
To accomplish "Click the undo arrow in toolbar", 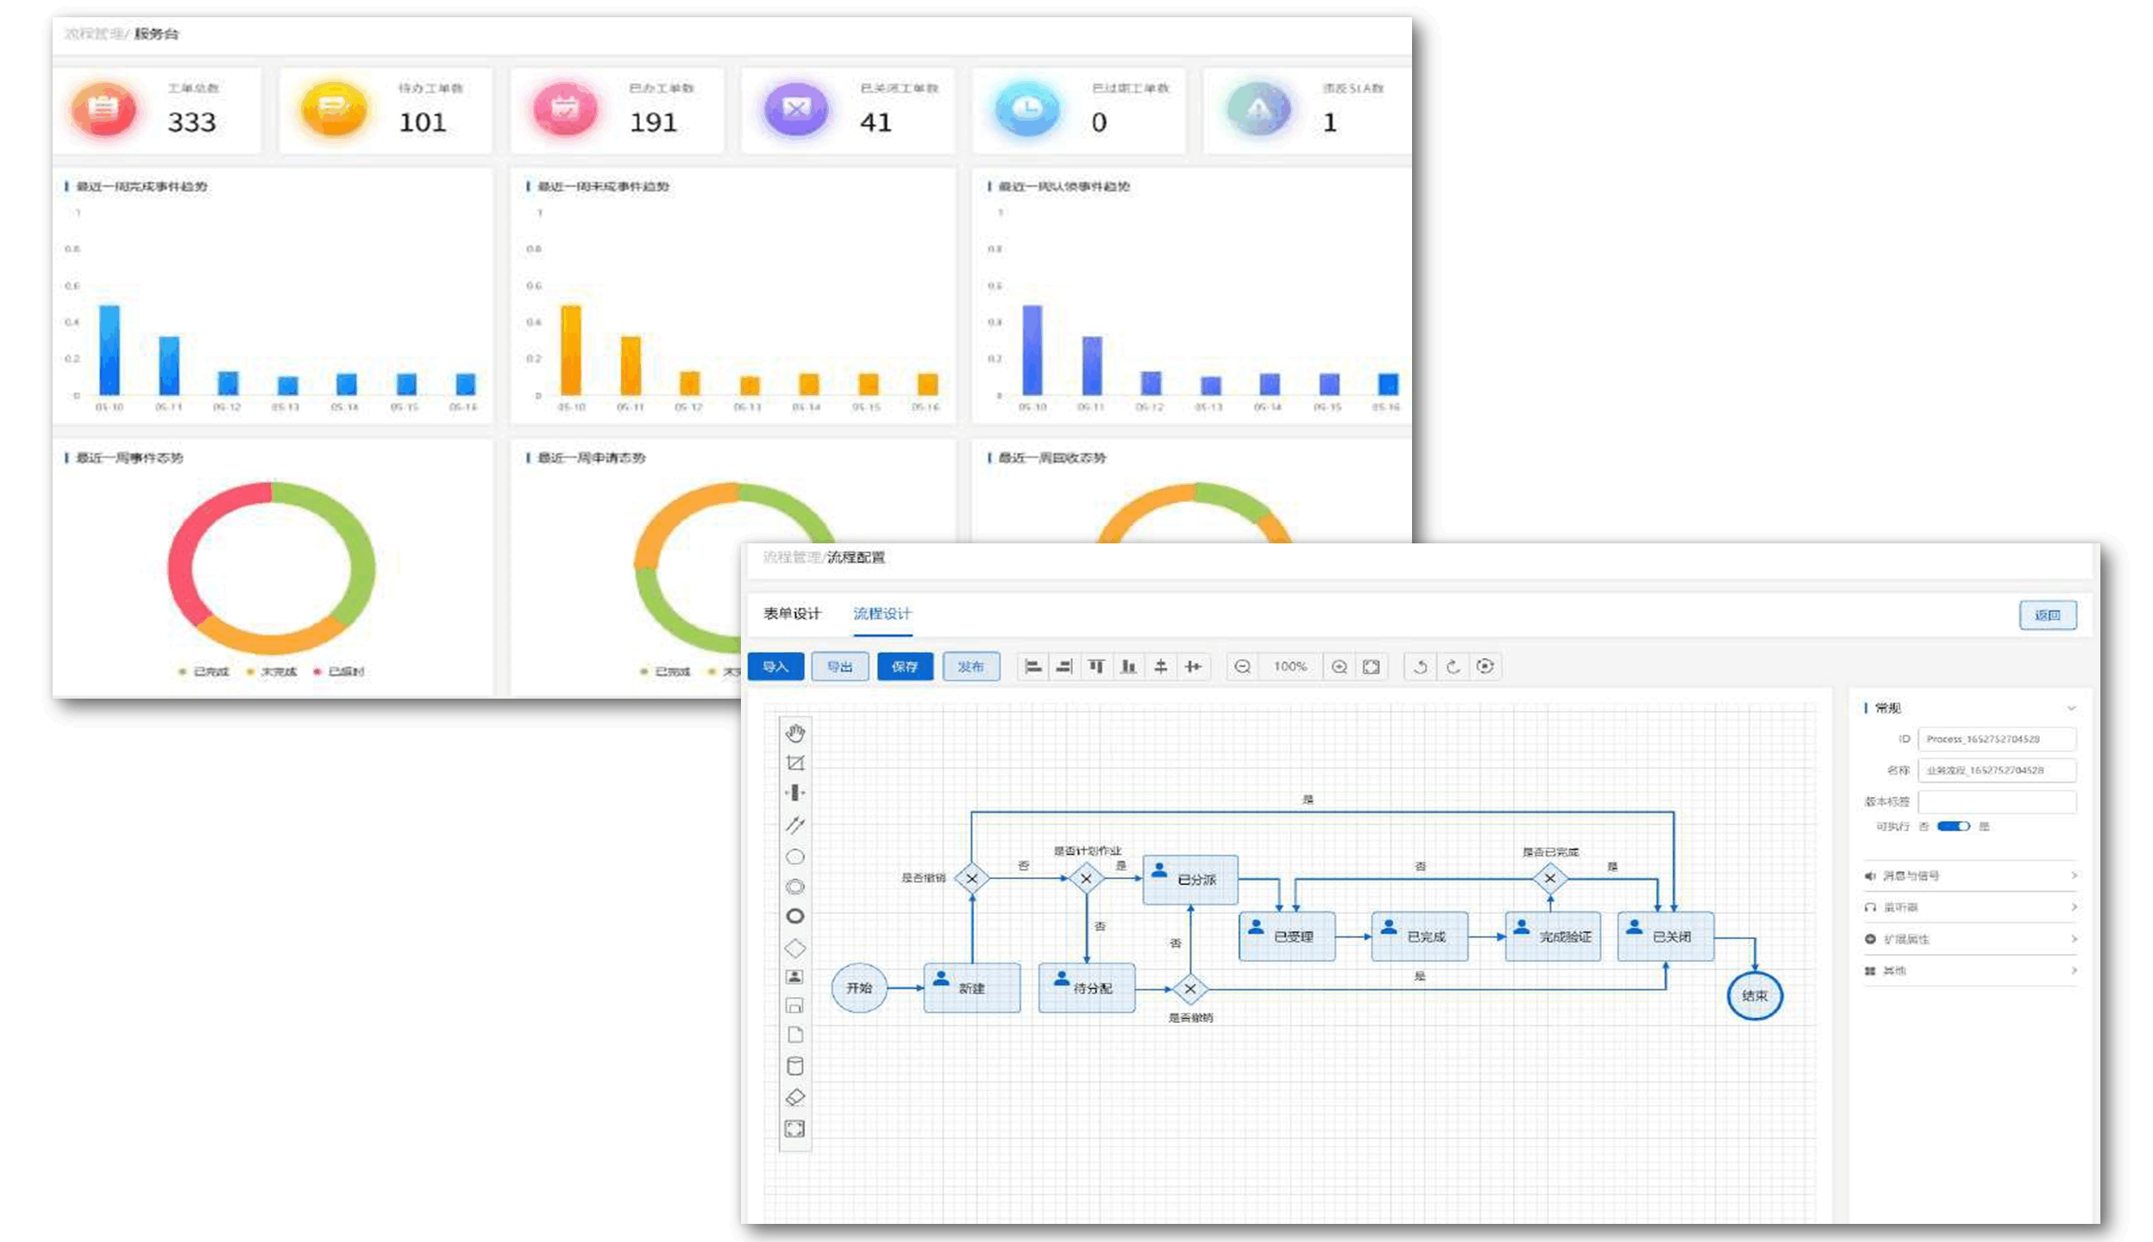I will pos(1420,667).
